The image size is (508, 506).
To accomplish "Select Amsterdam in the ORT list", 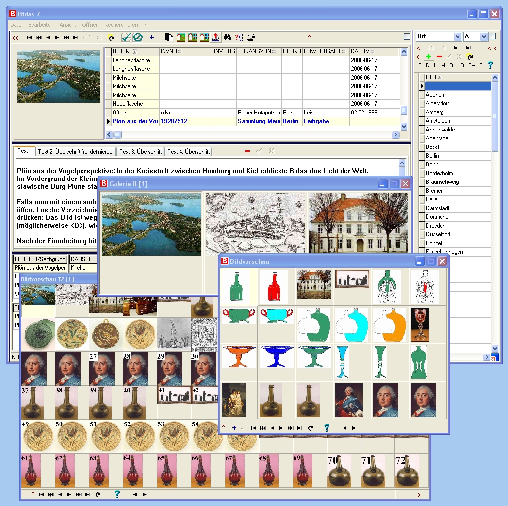I will [x=458, y=121].
